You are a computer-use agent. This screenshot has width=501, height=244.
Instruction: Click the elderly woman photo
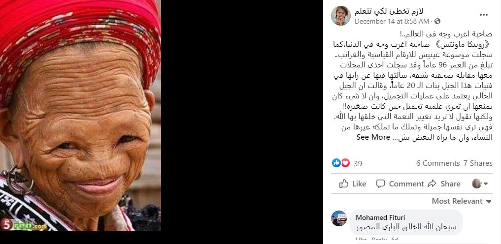click(80, 115)
